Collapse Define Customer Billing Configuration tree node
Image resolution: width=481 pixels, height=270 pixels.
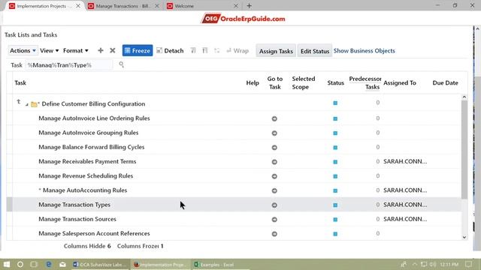click(x=27, y=105)
